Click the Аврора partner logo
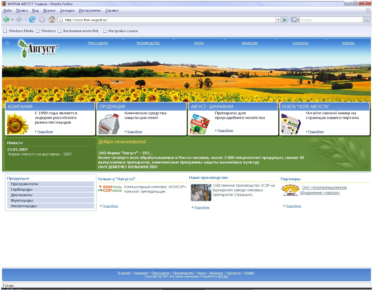The image size is (373, 290). [x=290, y=190]
